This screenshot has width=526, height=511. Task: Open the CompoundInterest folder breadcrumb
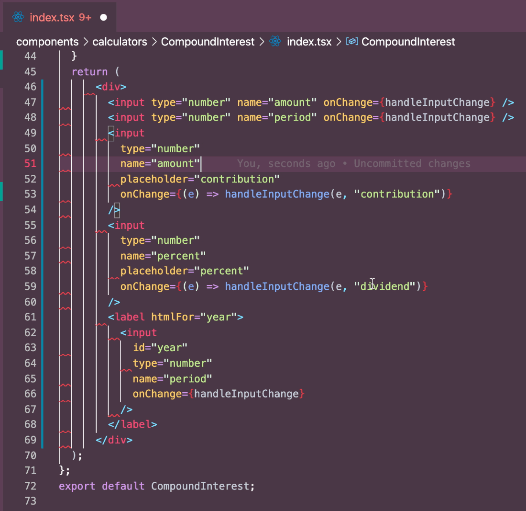point(208,42)
